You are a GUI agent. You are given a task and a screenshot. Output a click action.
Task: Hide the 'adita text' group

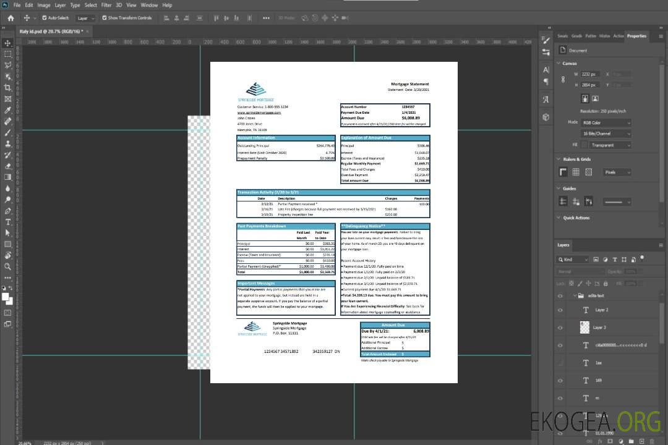pyautogui.click(x=560, y=296)
